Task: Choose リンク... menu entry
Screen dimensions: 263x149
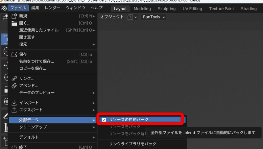Action: coord(52,79)
